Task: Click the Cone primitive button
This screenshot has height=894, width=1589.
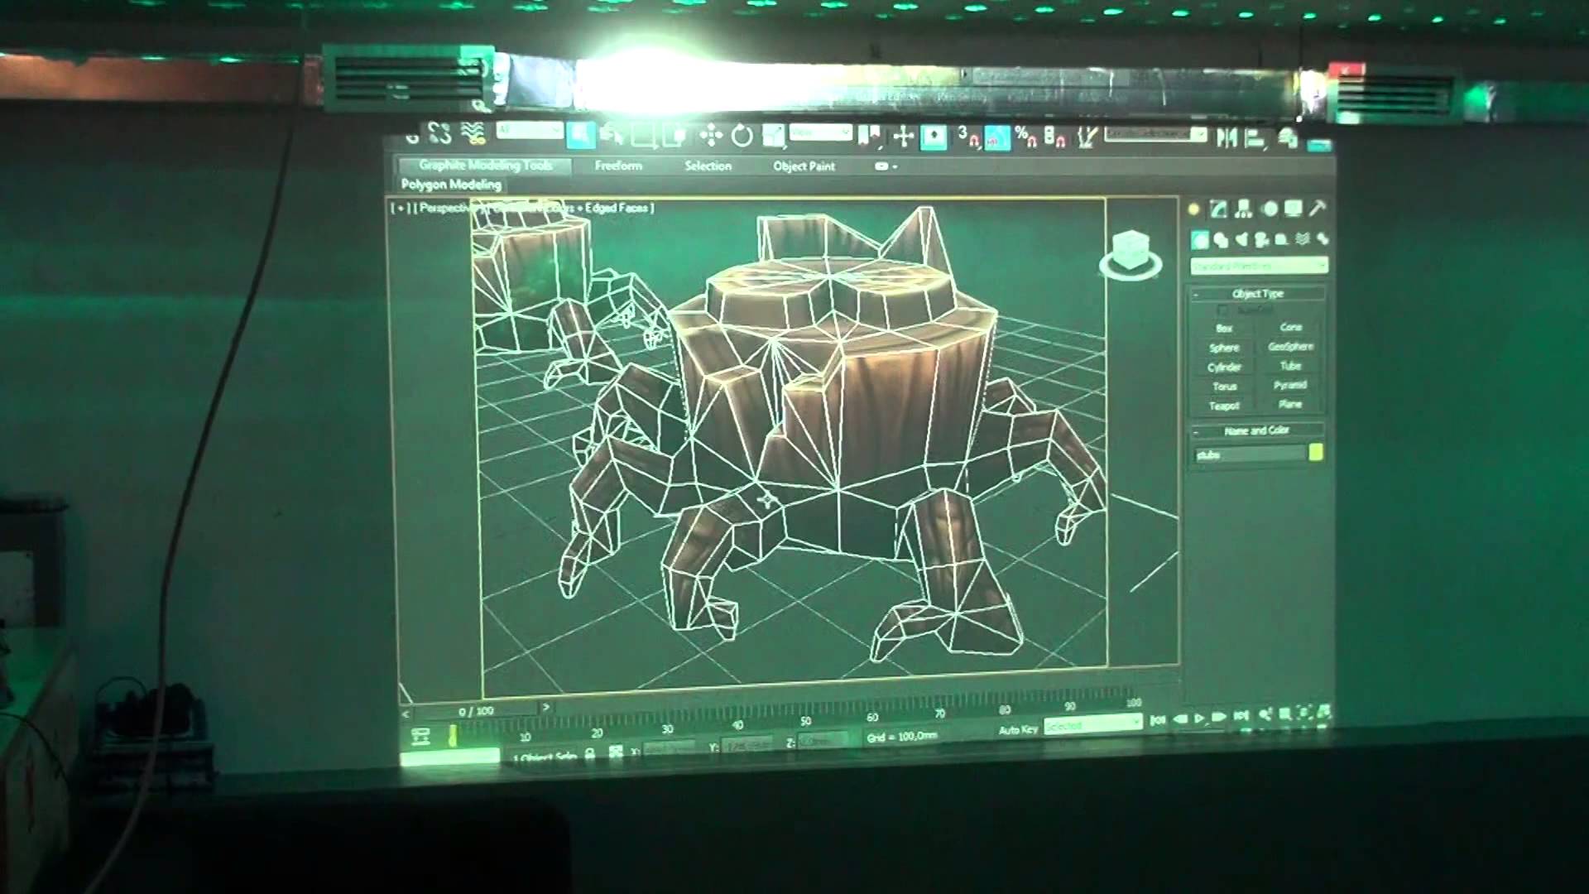Action: coord(1290,328)
